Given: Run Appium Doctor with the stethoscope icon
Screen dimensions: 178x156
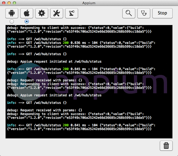Looking at the screenshot, I should (144, 13).
